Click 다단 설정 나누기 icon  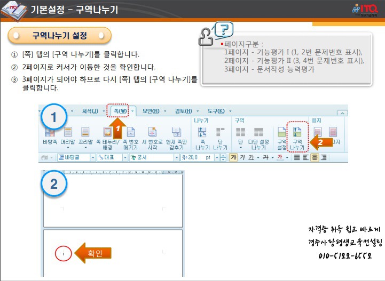click(258, 132)
